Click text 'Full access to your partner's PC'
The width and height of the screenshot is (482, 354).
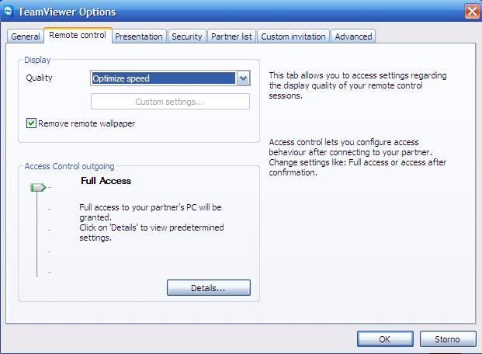click(137, 207)
